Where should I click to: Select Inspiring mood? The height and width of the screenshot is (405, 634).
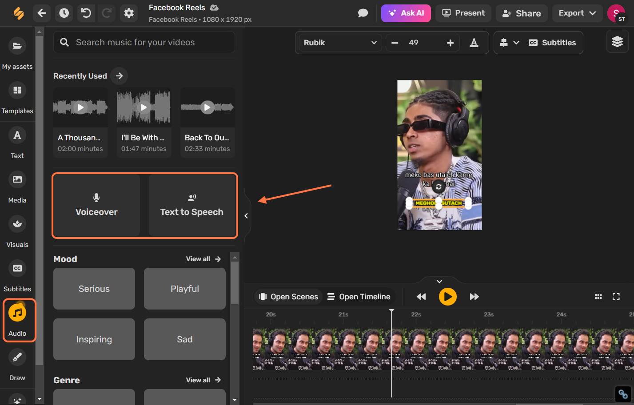[x=94, y=339]
